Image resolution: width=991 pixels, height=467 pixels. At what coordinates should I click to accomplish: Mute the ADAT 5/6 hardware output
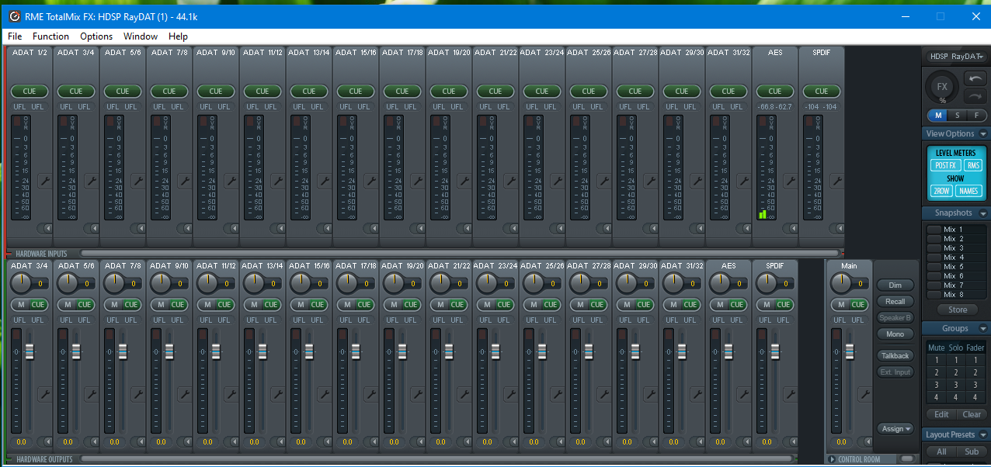point(68,304)
